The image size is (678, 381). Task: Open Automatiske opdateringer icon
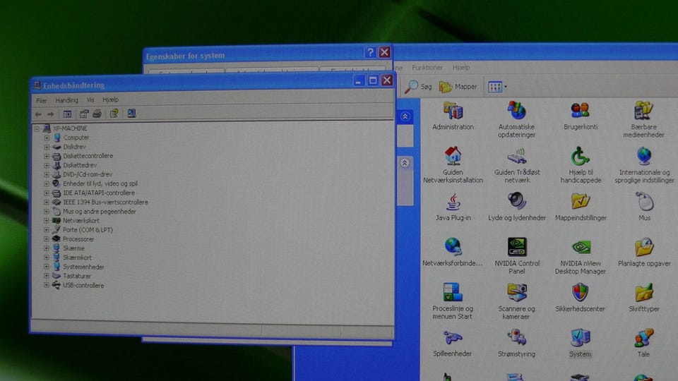(x=517, y=111)
